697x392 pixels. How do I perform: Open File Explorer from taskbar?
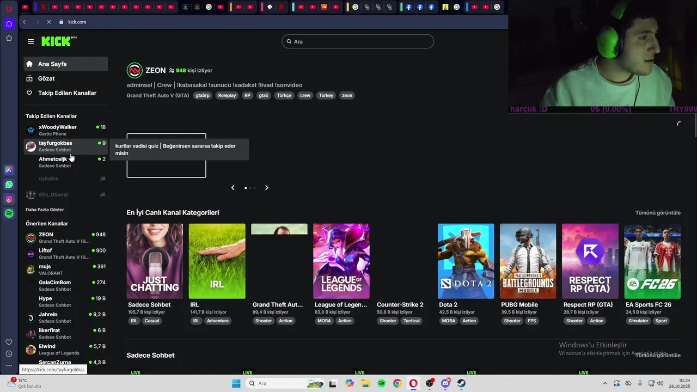pyautogui.click(x=365, y=383)
